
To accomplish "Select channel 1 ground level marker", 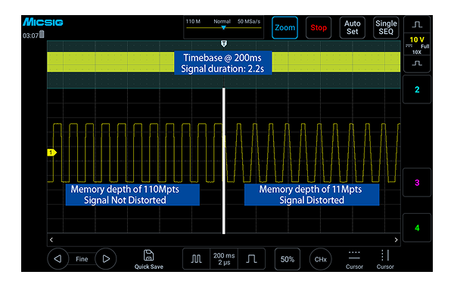I will coord(51,153).
